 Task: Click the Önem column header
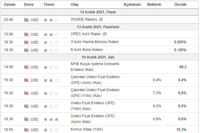[x=49, y=5]
